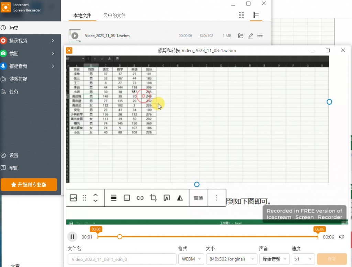352x267 pixels.
Task: Open the folder location of the recorded video
Action: tap(241, 35)
